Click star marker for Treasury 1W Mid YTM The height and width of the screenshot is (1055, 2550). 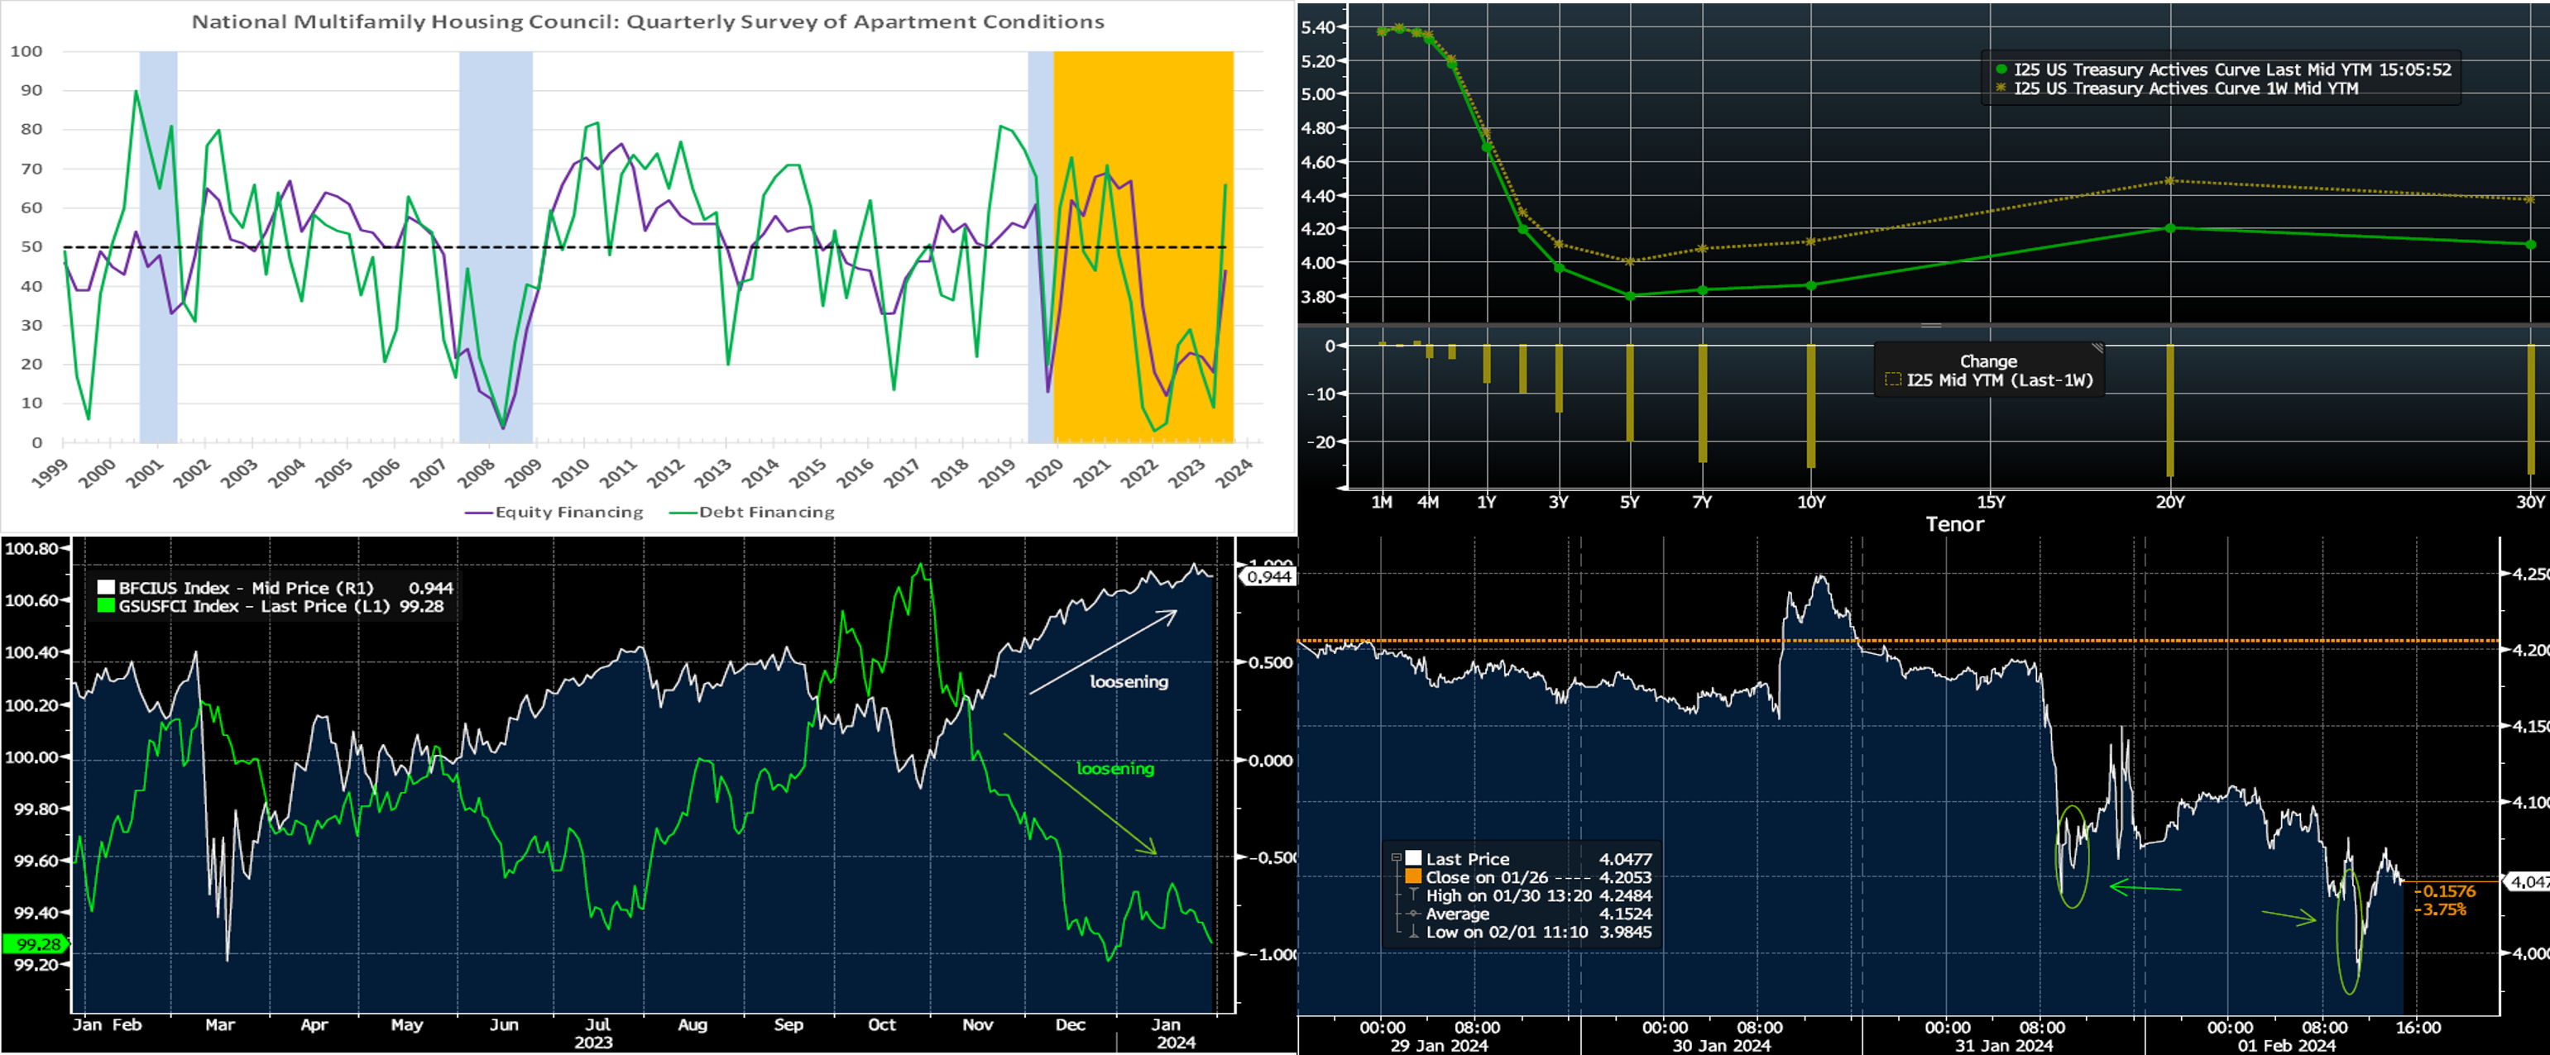coord(2001,88)
